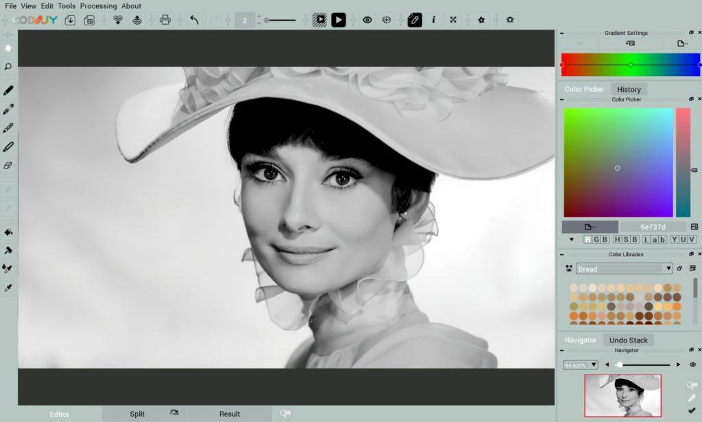Switch to the History tab
The image size is (702, 422).
click(629, 88)
